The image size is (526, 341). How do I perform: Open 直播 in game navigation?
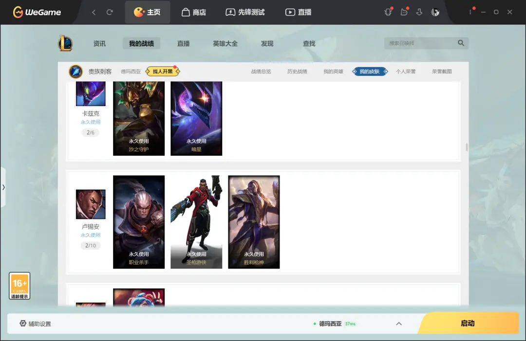(183, 44)
